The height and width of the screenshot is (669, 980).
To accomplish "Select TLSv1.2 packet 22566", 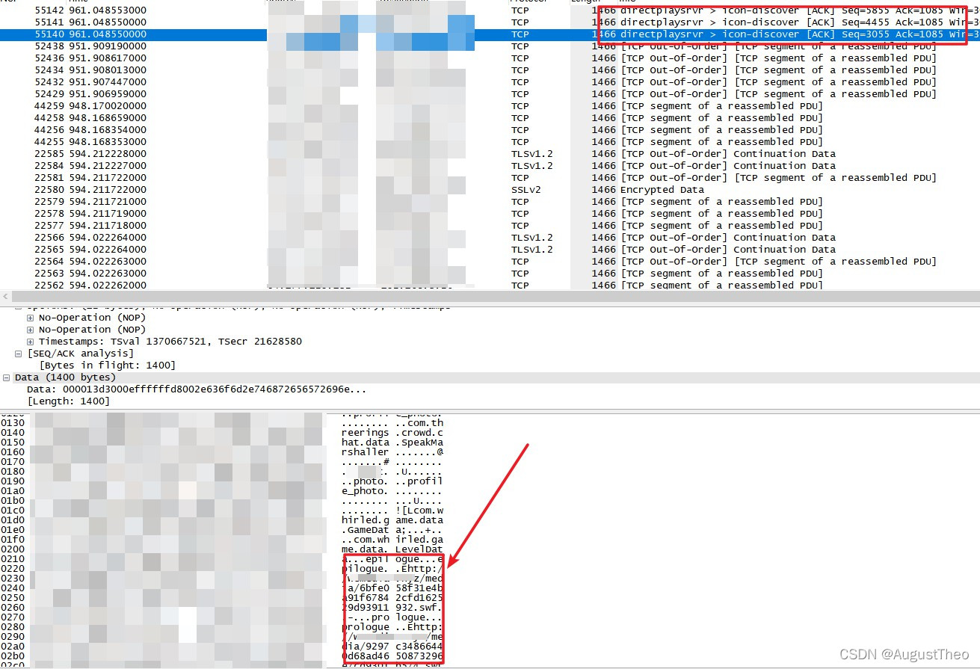I will coord(490,238).
